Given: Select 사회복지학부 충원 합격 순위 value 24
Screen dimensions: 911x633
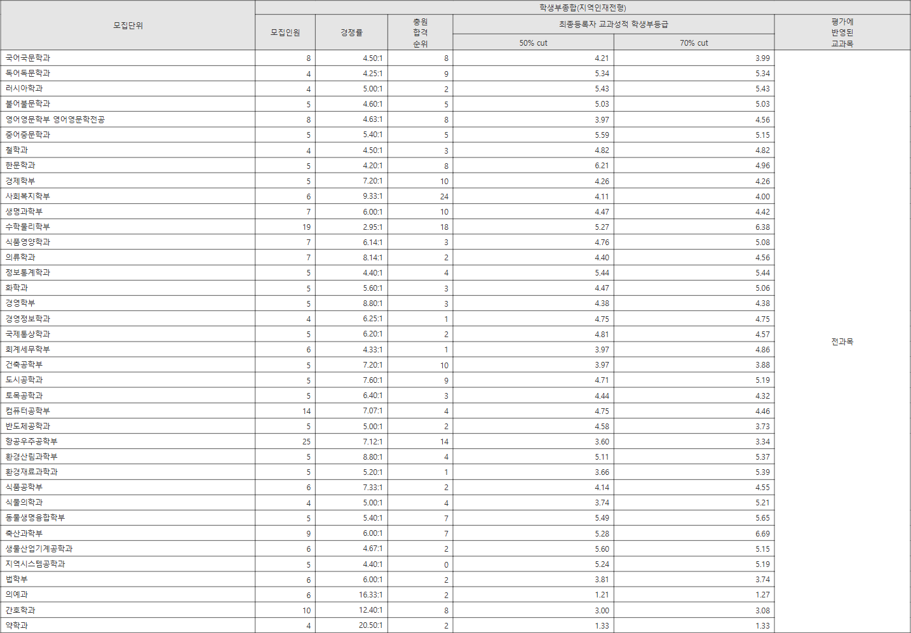Looking at the screenshot, I should (444, 197).
